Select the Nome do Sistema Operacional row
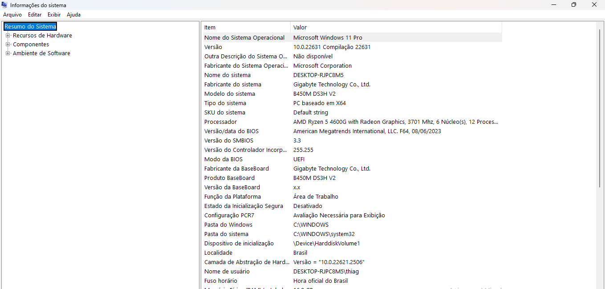Screen dimensions: 605x289 click(352, 38)
